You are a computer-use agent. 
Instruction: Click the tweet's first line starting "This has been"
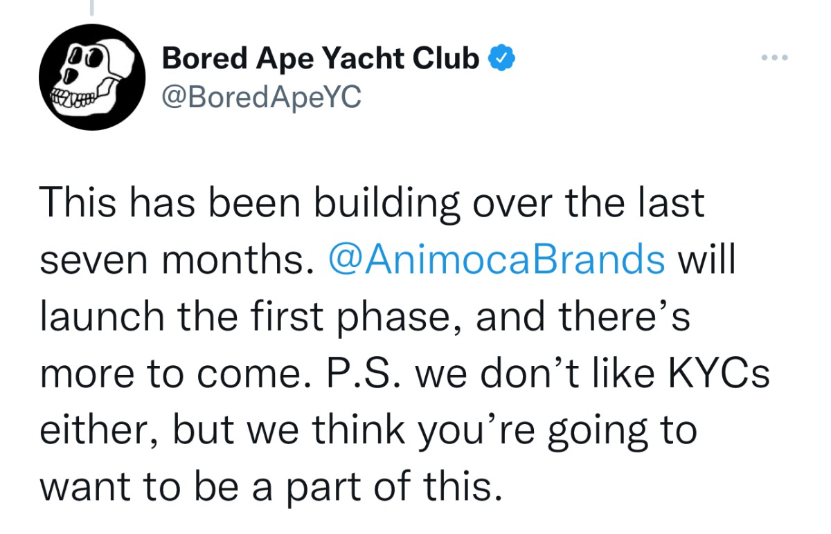371,203
